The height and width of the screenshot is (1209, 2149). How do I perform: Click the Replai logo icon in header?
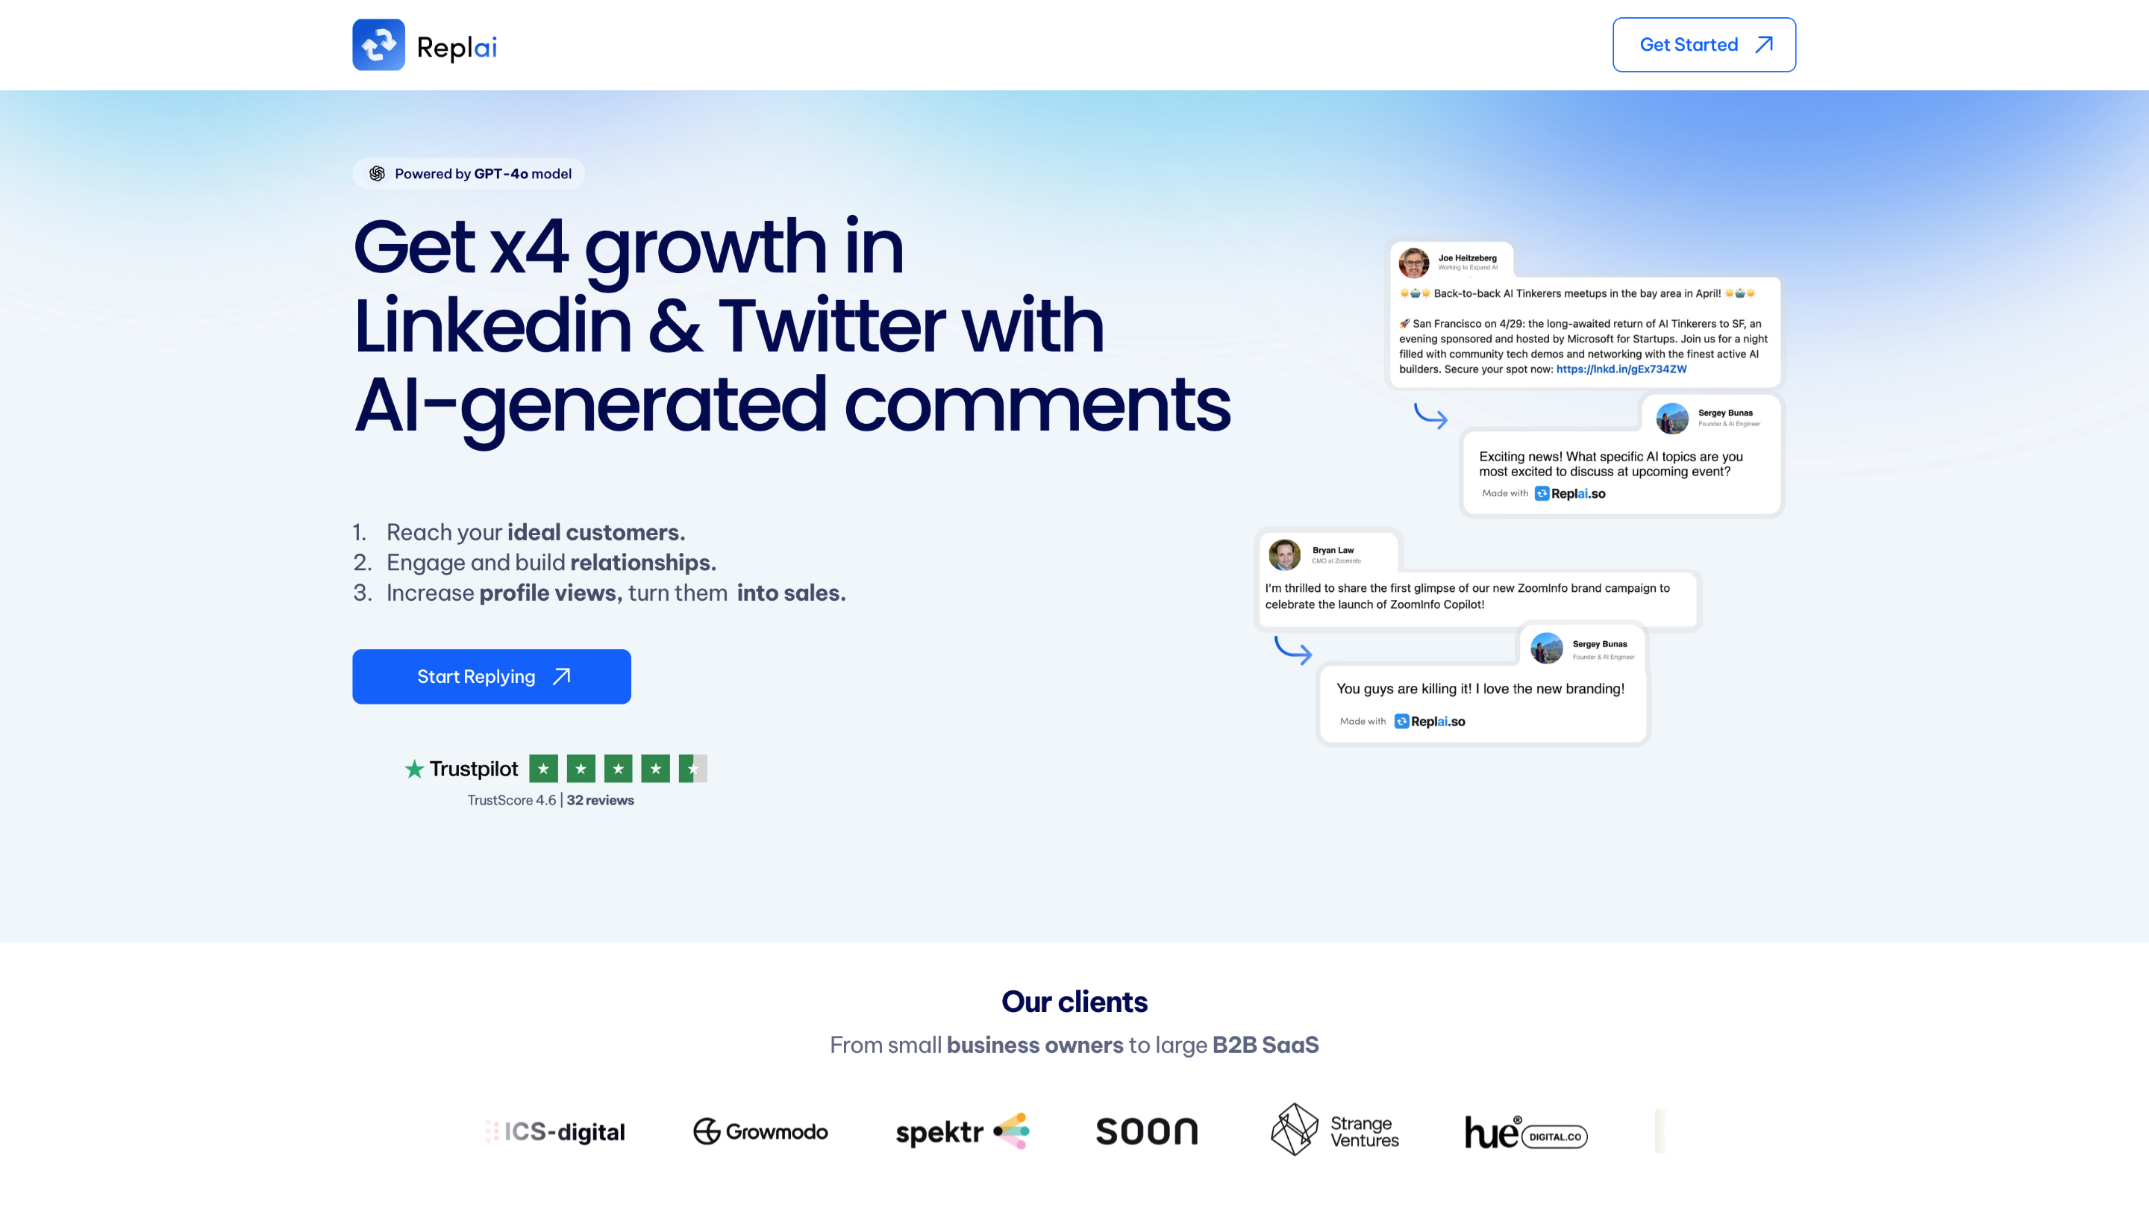coord(378,45)
